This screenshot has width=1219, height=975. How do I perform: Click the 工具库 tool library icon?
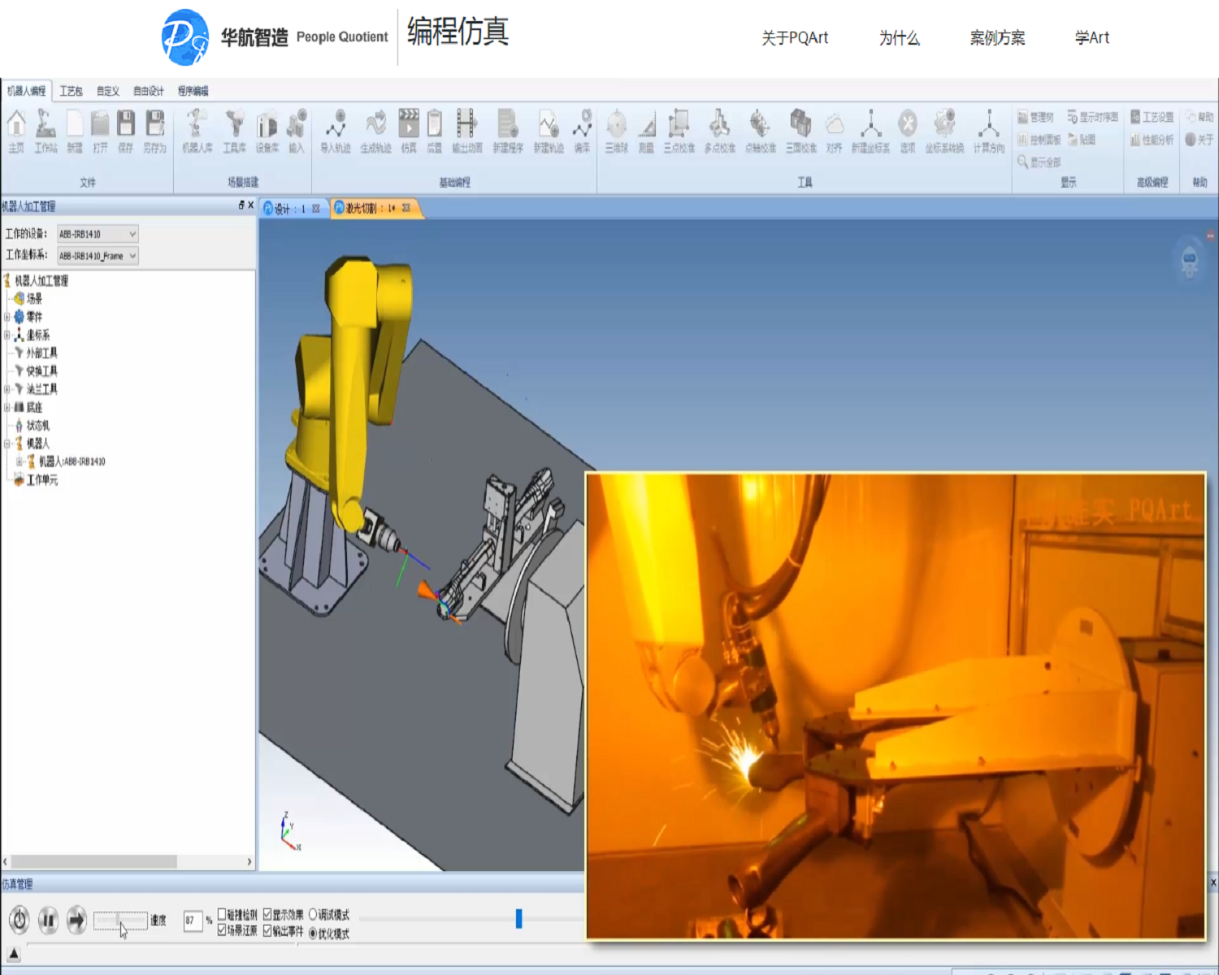click(x=235, y=130)
